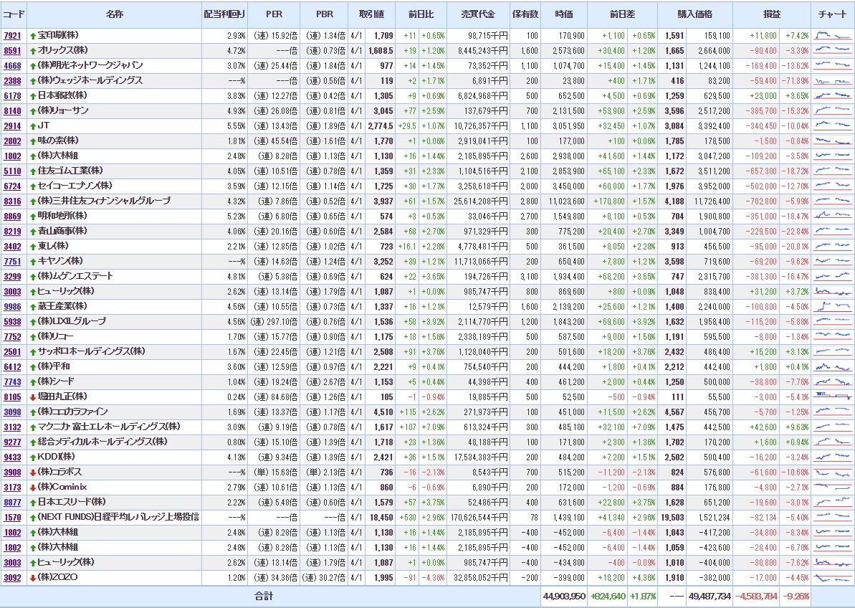Open the mini chart in the KDDI row
This screenshot has width=855, height=608.
(832, 457)
